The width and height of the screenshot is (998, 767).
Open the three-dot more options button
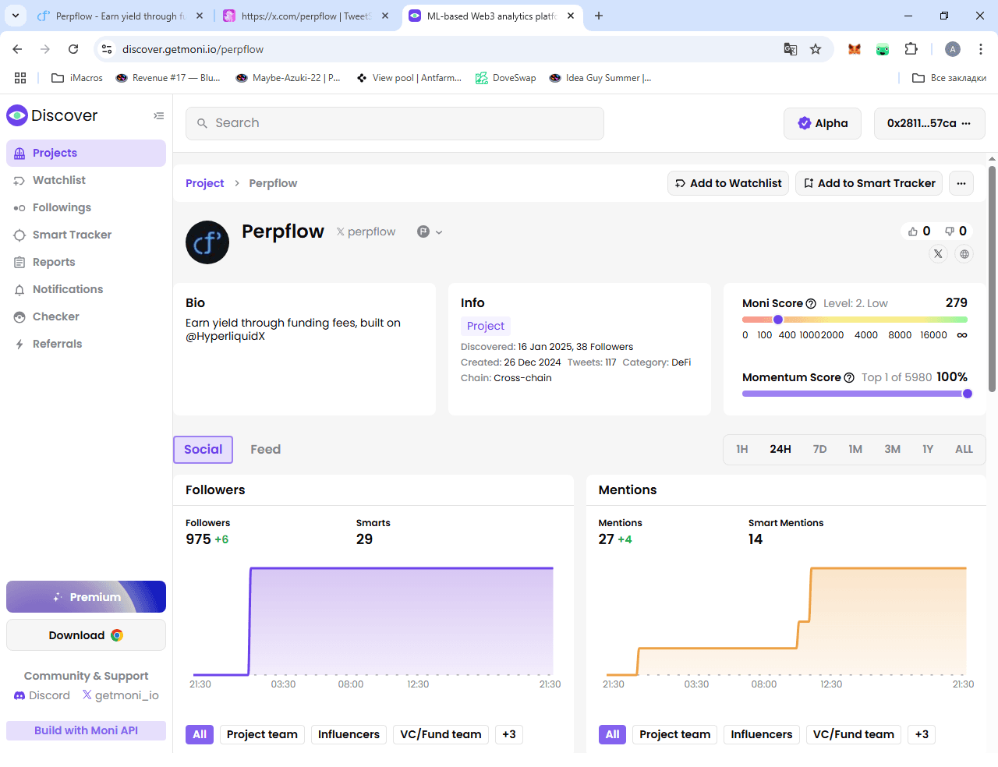point(961,183)
